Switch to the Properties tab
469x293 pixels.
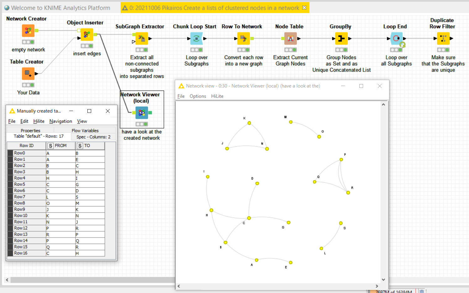click(30, 130)
